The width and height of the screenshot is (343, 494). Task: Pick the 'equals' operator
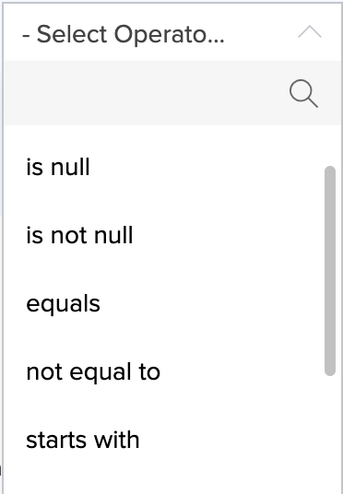coord(172,303)
